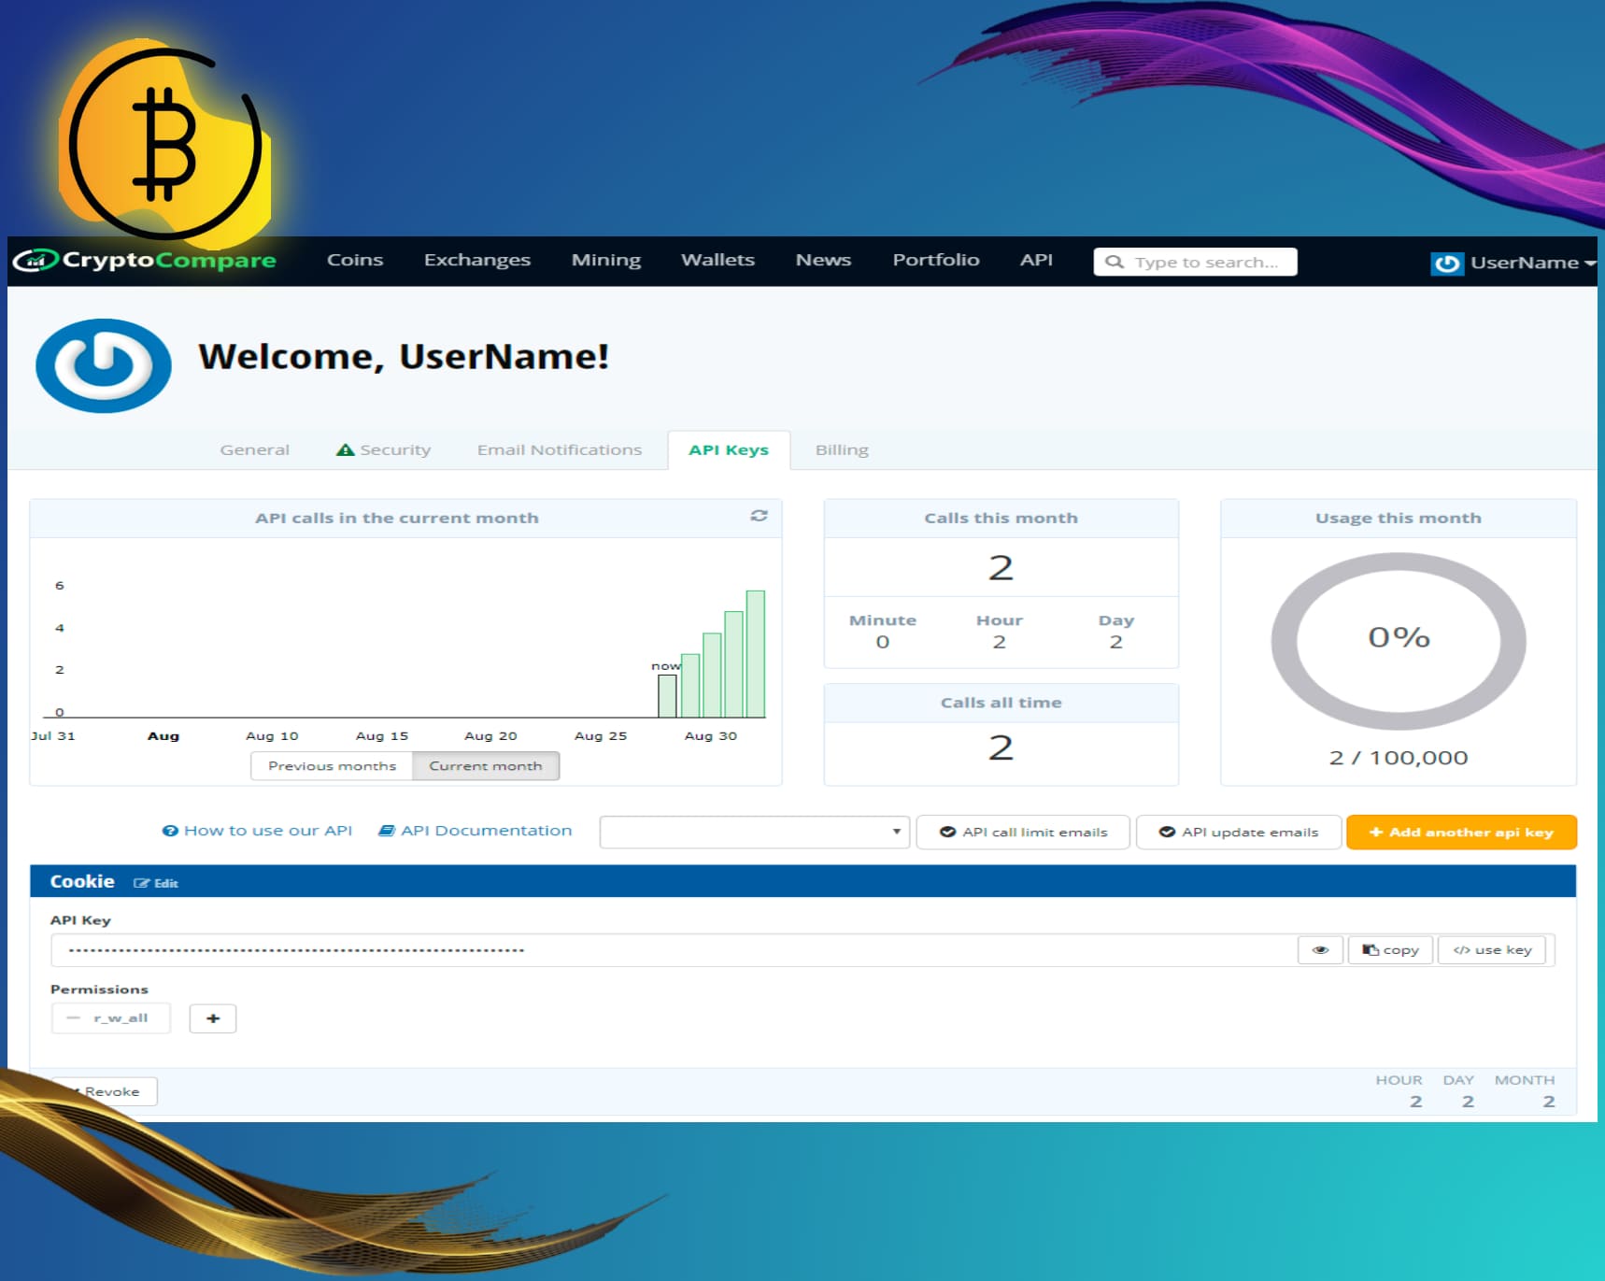Open the empty API key selector dropdown
The width and height of the screenshot is (1605, 1281).
point(754,832)
